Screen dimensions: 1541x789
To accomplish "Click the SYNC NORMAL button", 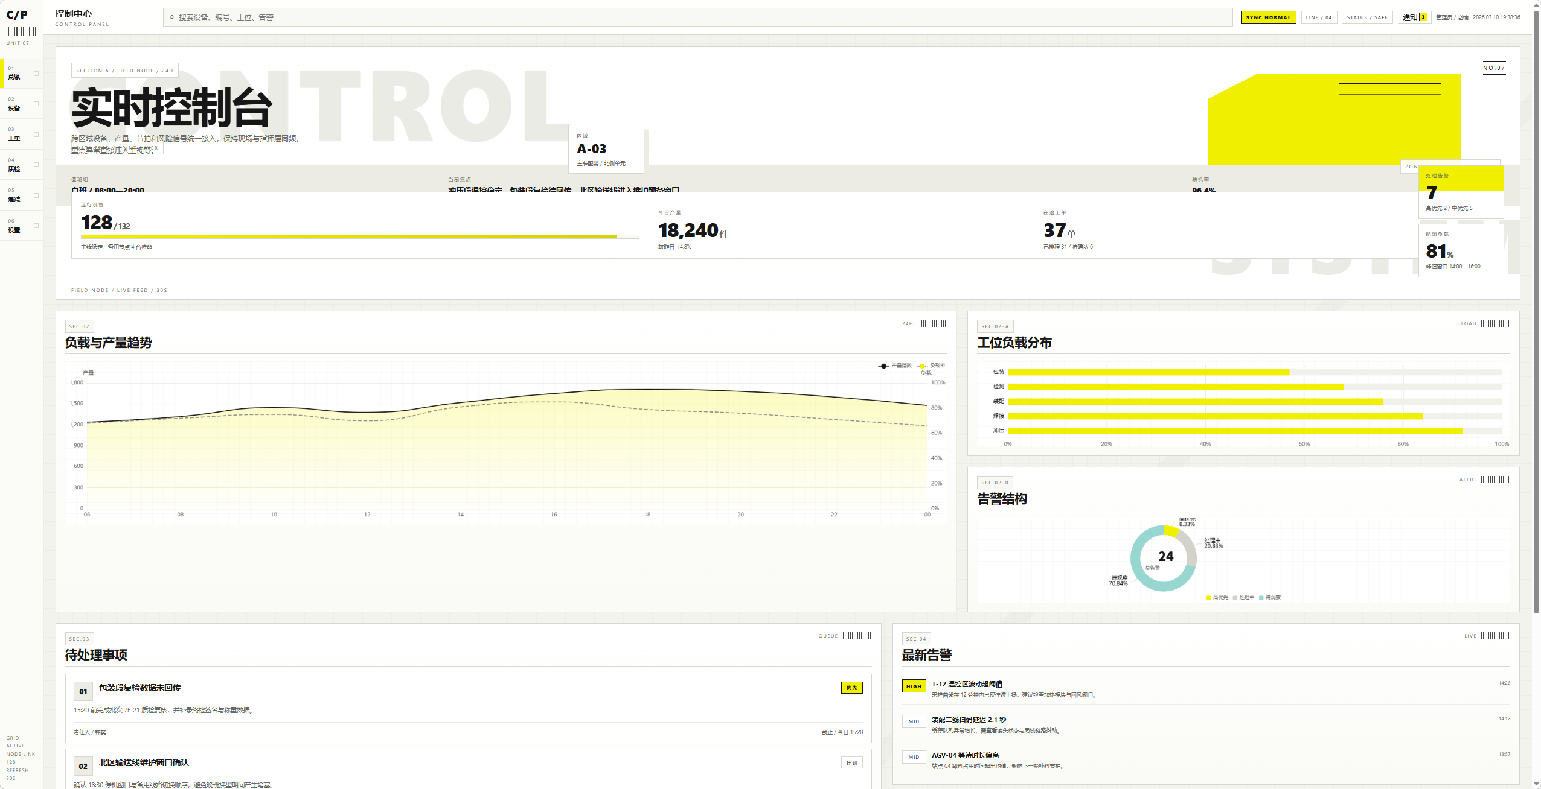I will tap(1269, 17).
